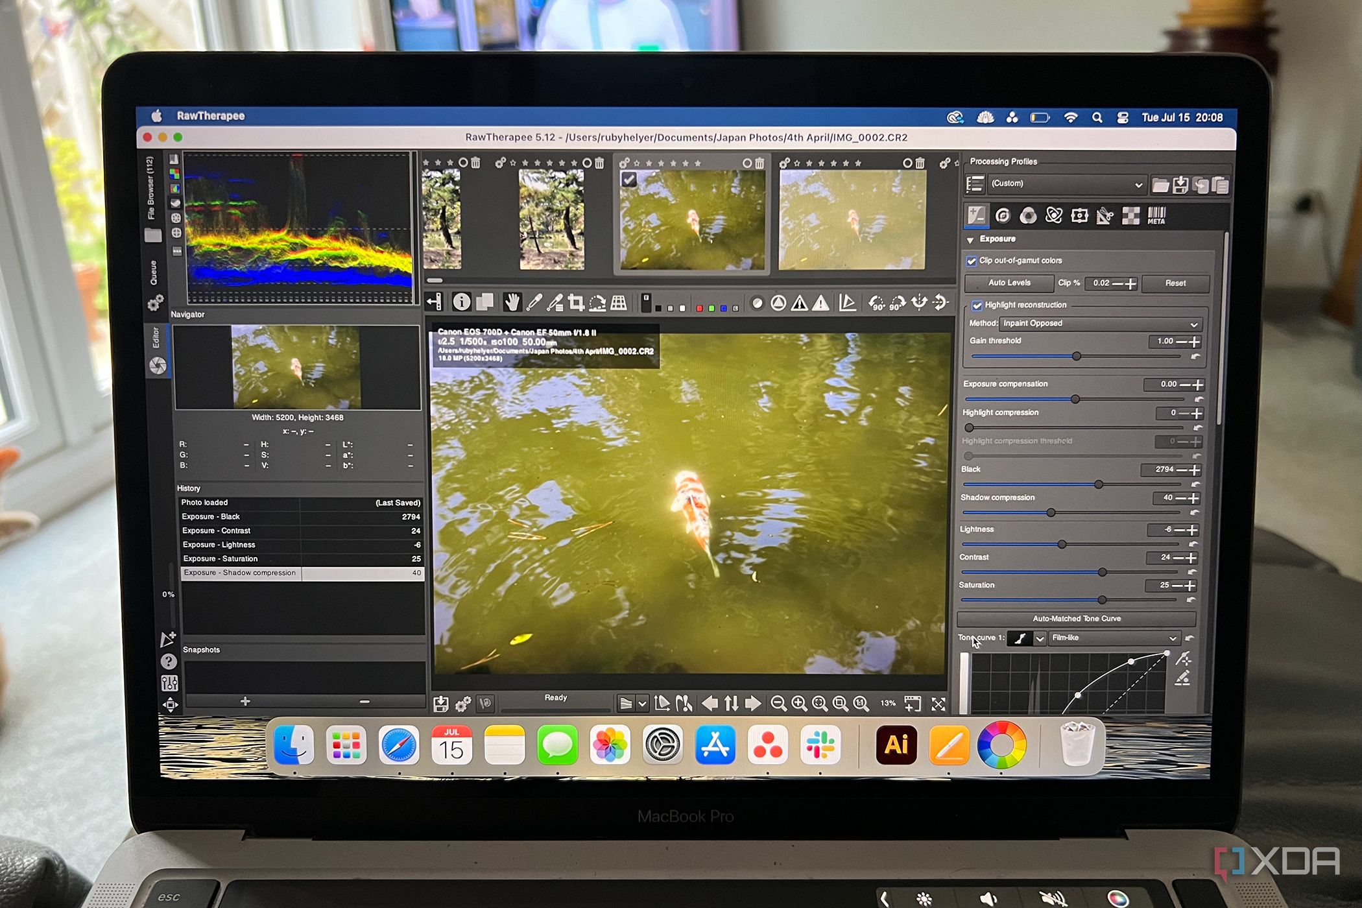
Task: Zoom out in the preview toolbar
Action: [778, 704]
